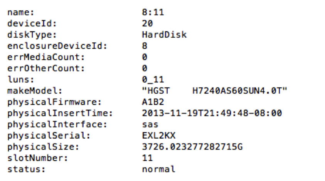Click the errMediaCount label
The height and width of the screenshot is (181, 325).
pos(46,57)
